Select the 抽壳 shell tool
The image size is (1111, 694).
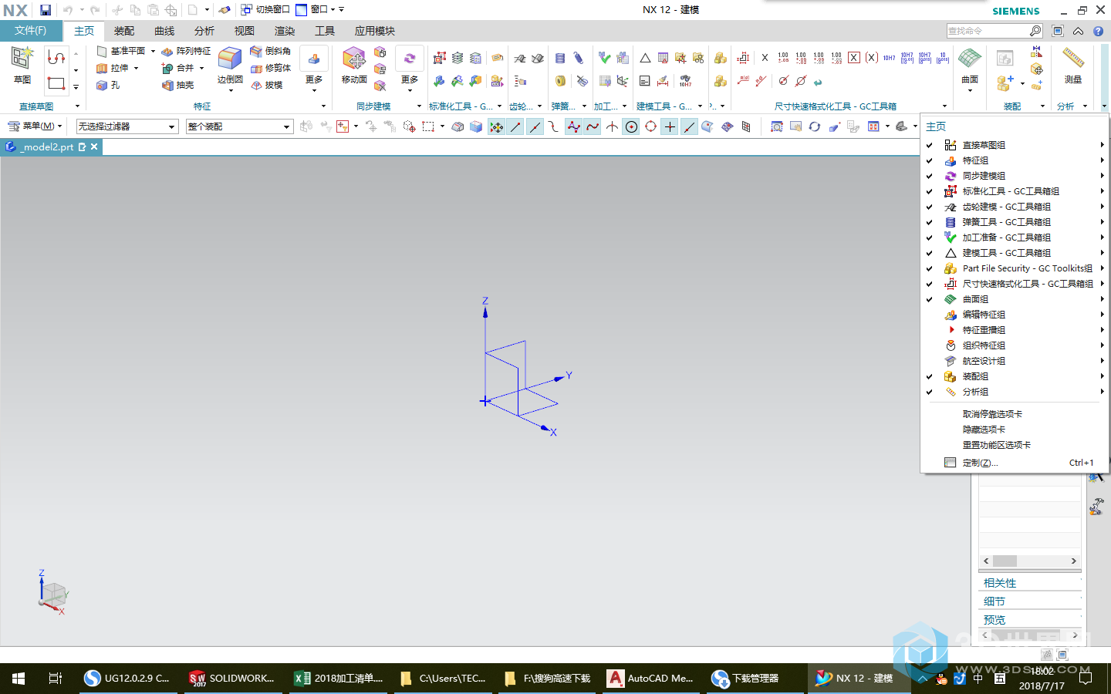pyautogui.click(x=178, y=85)
